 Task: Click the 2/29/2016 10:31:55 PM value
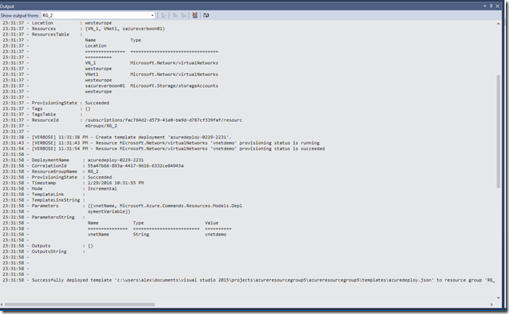(x=115, y=183)
